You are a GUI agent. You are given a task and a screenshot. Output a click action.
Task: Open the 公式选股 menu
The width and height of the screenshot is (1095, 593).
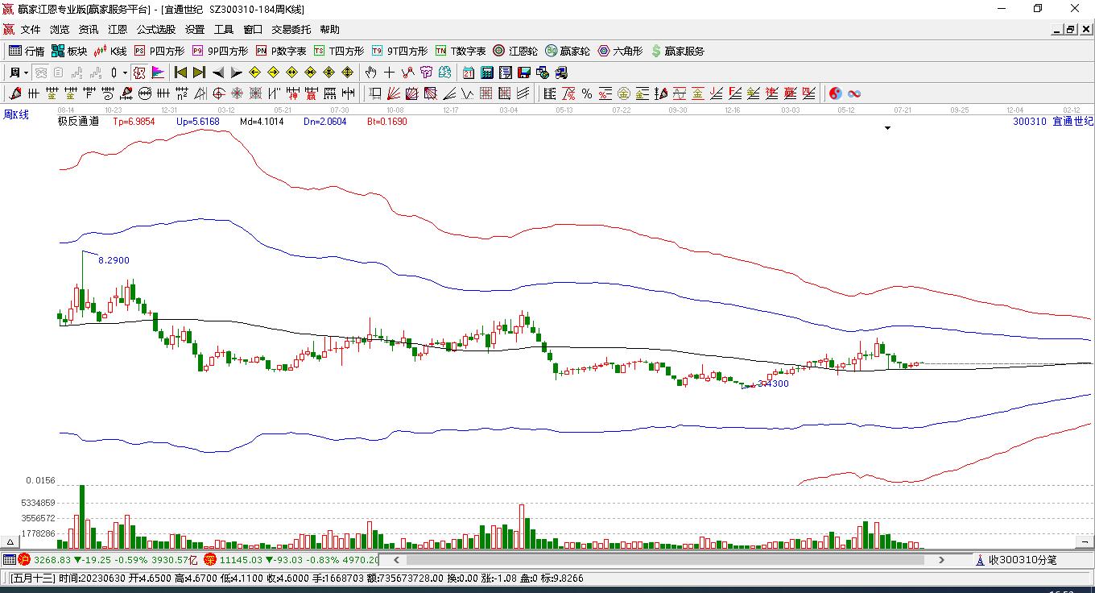[156, 30]
